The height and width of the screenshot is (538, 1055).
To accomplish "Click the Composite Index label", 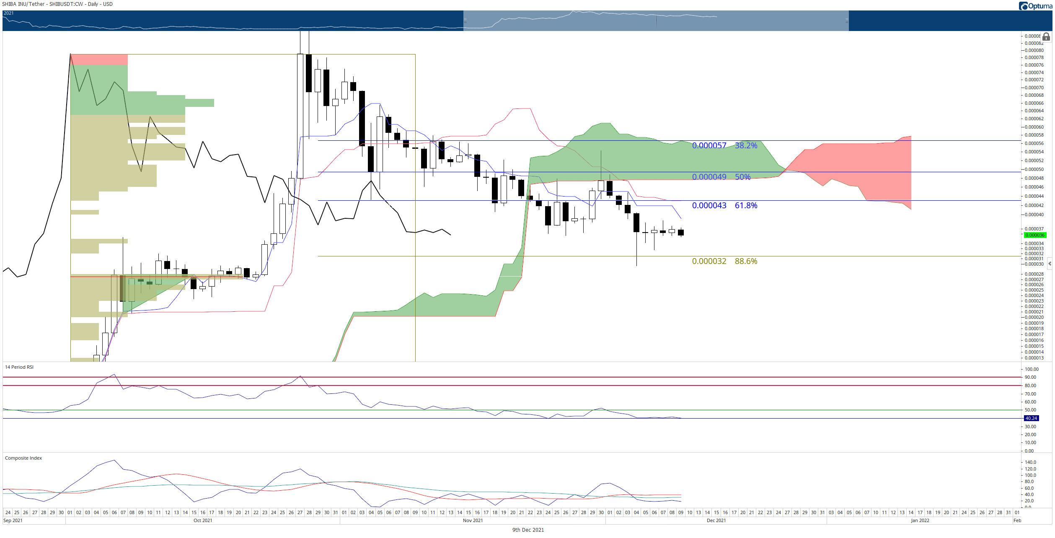I will [x=23, y=458].
